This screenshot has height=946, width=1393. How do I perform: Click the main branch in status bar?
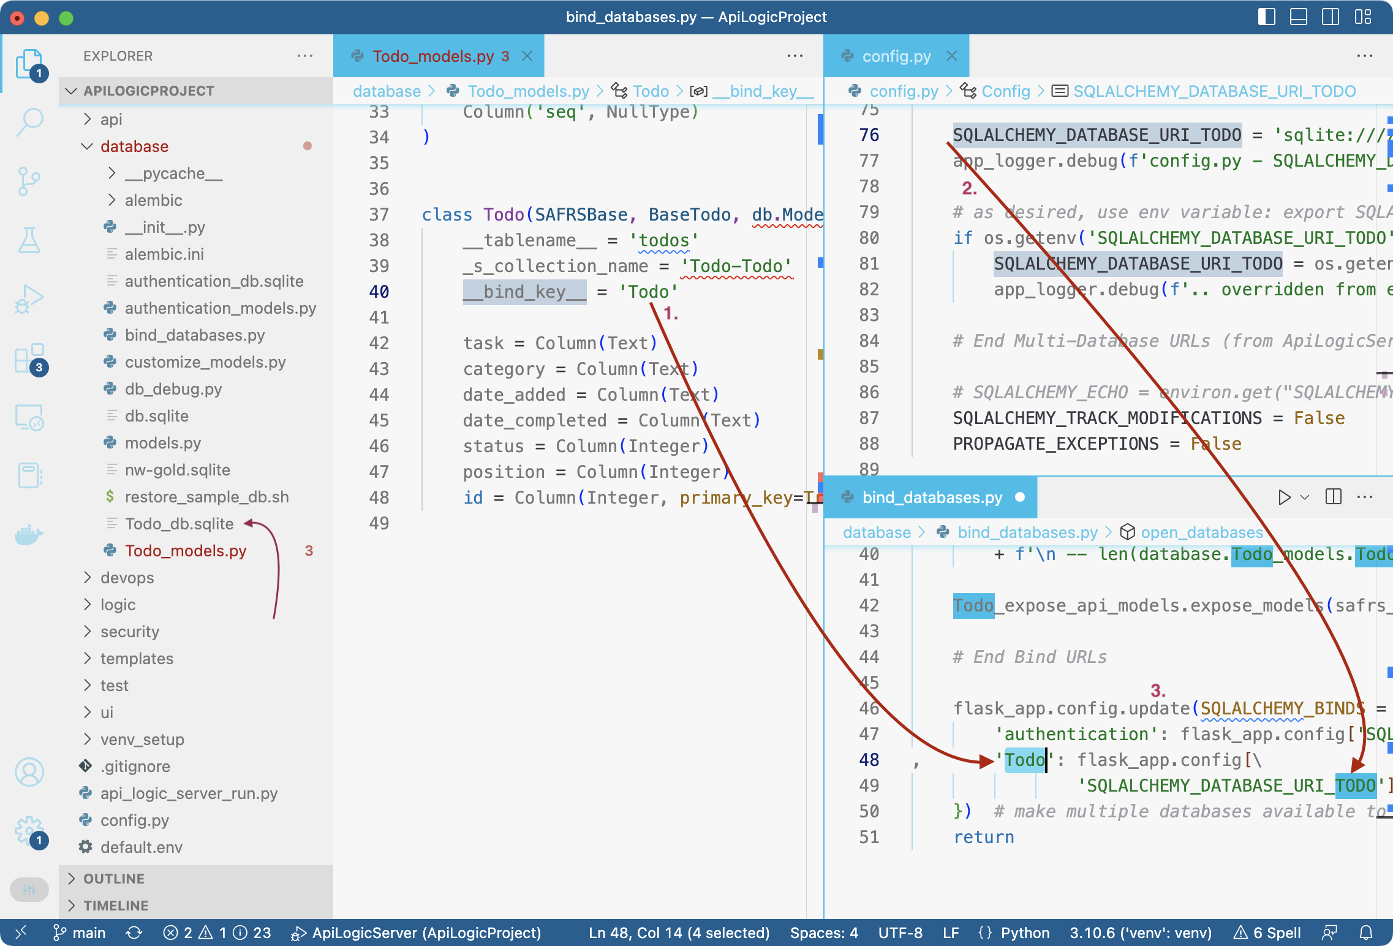pos(80,933)
